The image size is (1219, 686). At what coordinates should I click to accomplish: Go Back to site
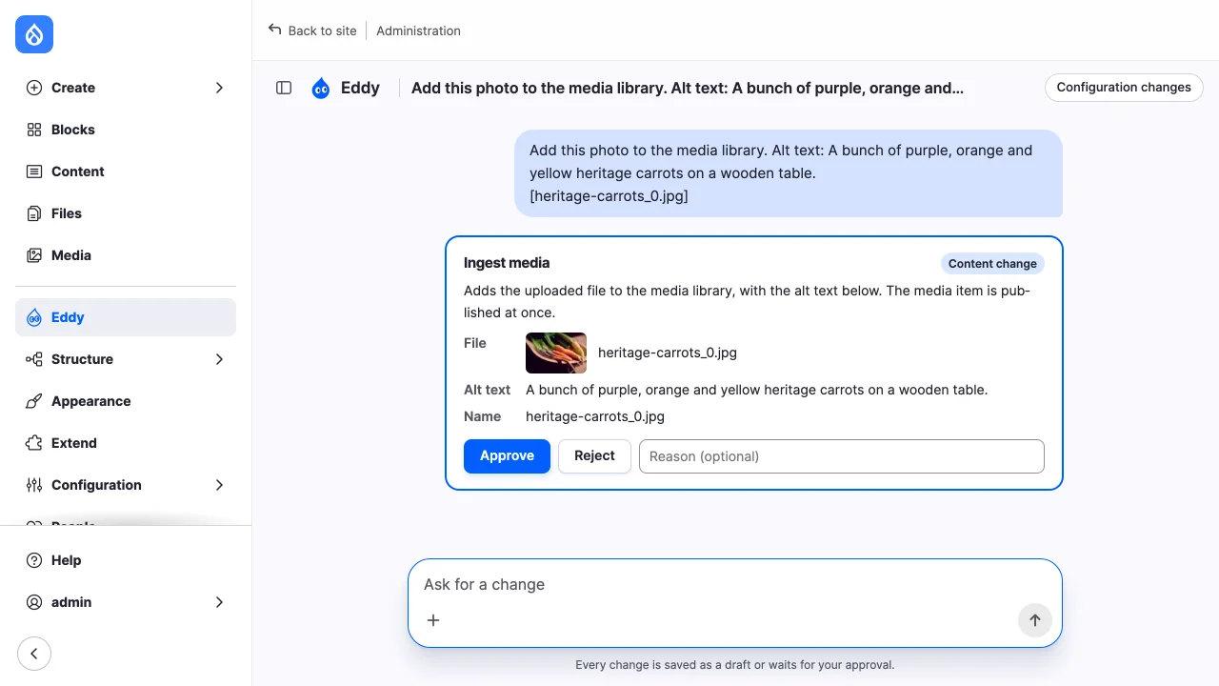pos(312,30)
